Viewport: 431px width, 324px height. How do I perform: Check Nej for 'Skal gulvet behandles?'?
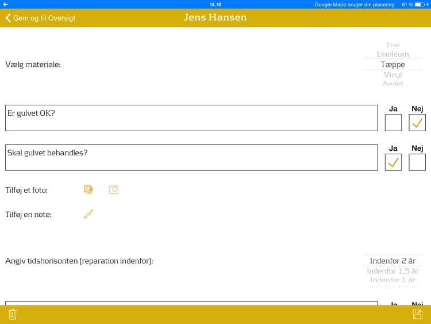pos(417,162)
